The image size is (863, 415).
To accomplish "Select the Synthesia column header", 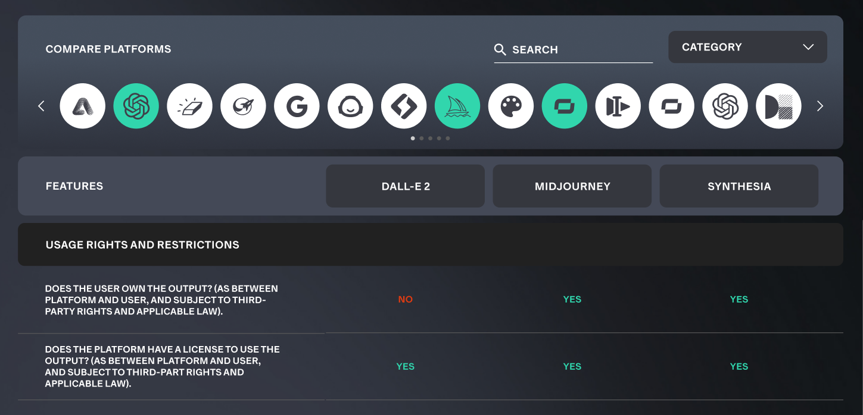I will (739, 186).
